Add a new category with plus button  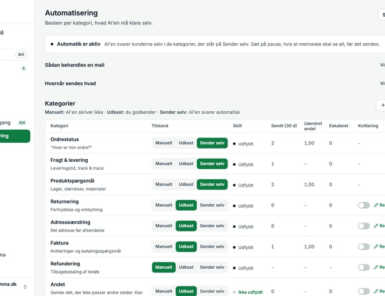[381, 105]
